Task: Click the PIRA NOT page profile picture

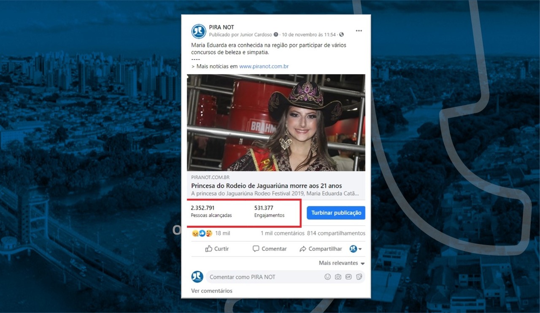Action: [199, 31]
